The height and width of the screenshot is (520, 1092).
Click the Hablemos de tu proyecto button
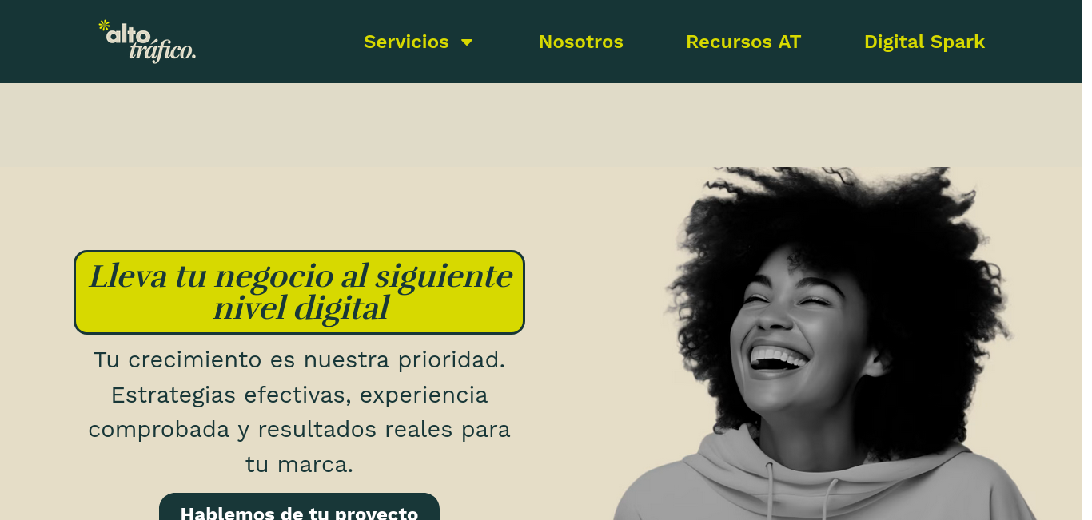coord(299,508)
